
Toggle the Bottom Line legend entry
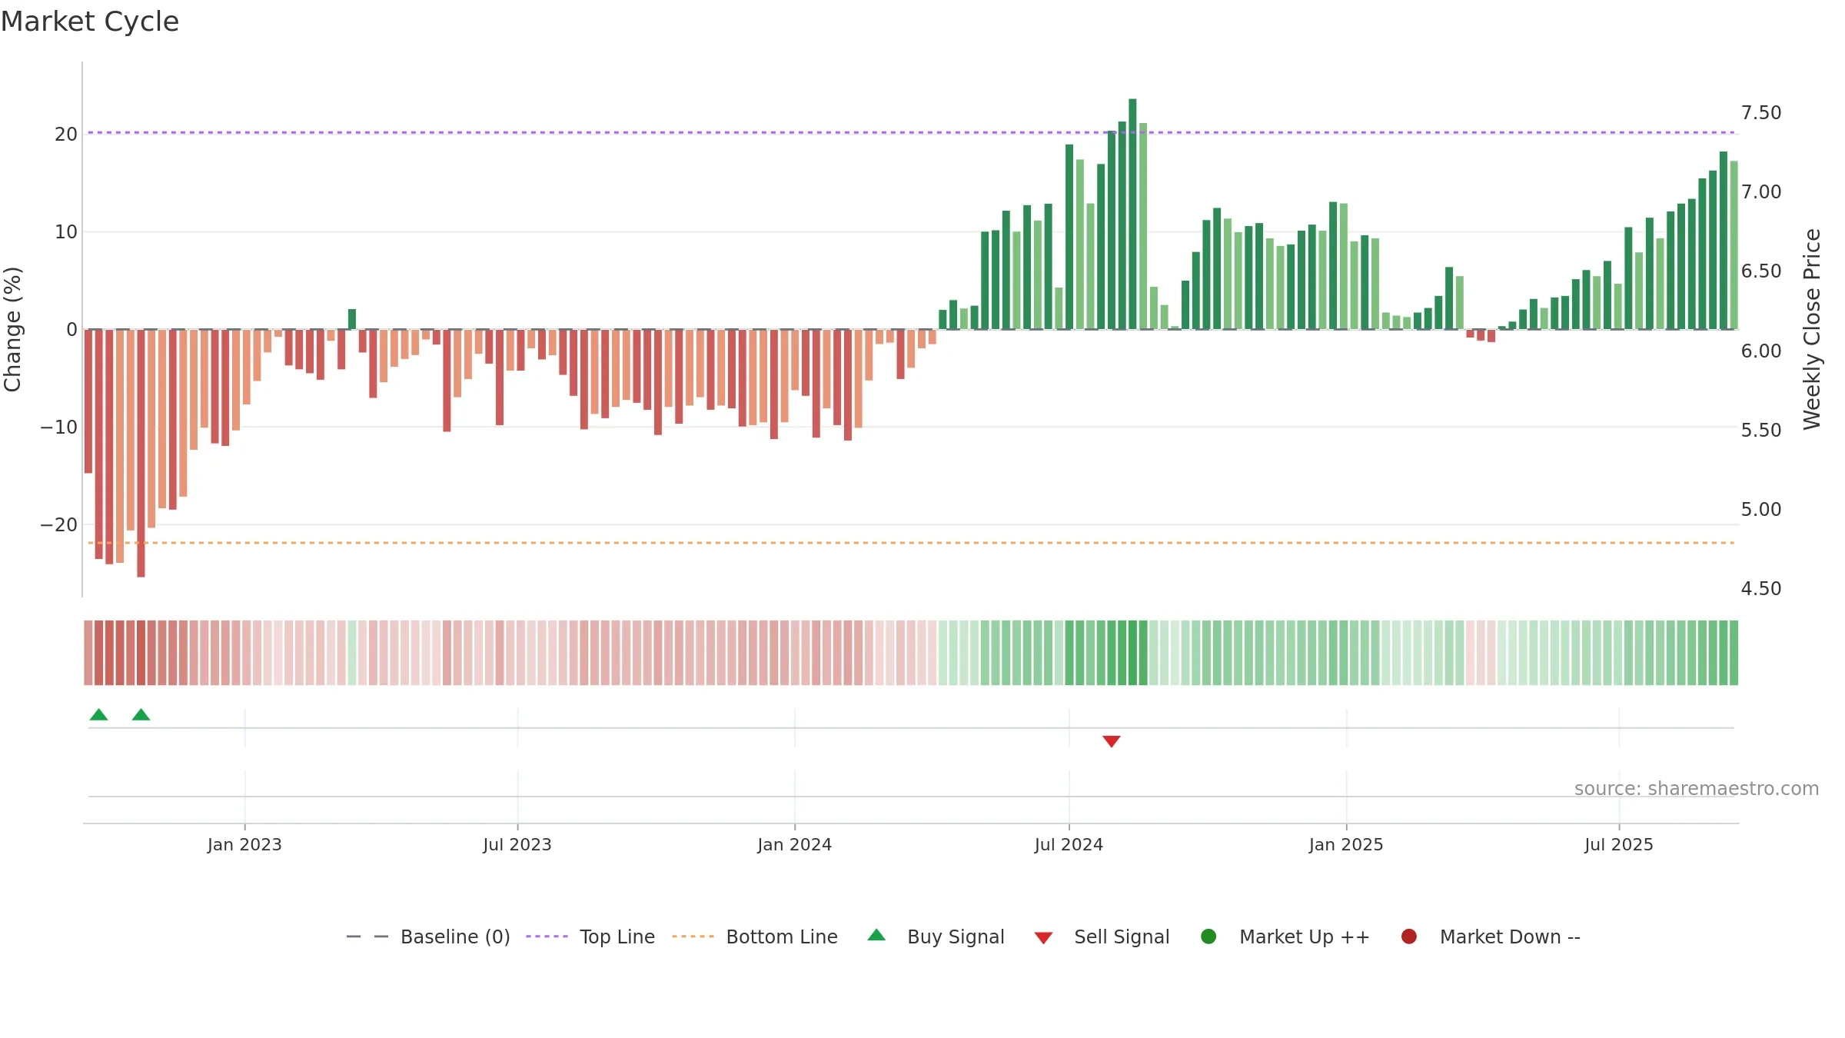pos(755,937)
